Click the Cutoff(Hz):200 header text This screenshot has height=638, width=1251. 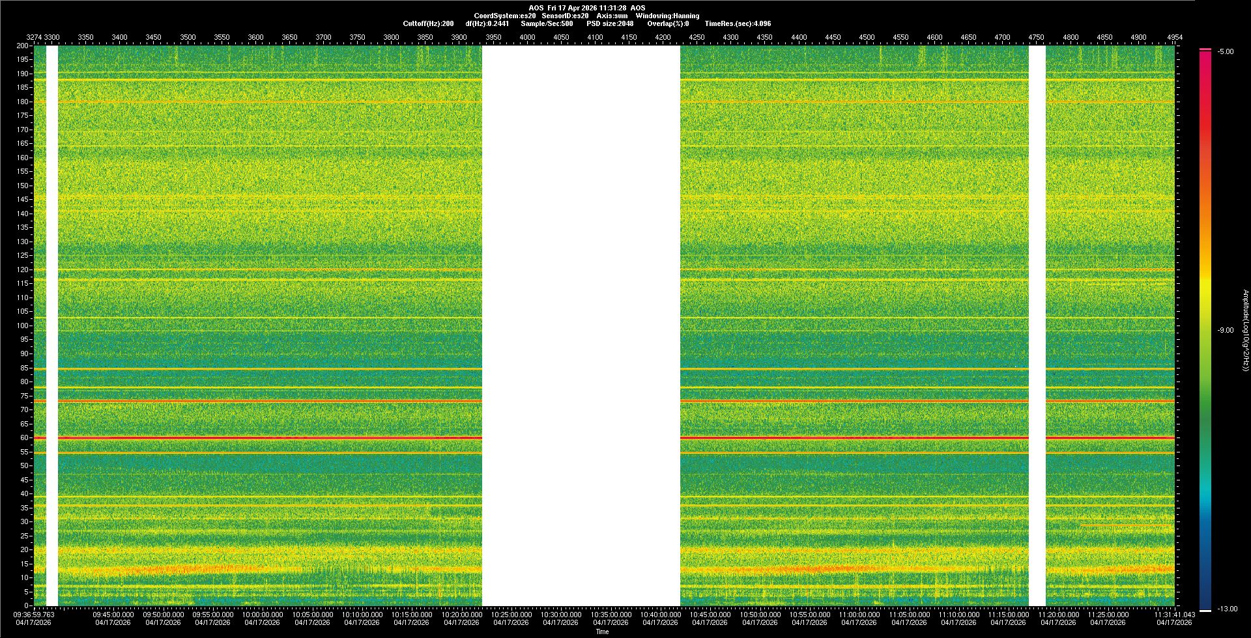(428, 23)
